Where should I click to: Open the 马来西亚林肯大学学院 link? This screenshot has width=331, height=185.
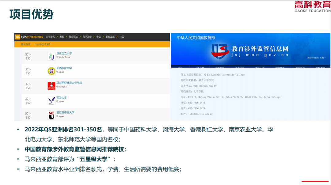point(69,83)
